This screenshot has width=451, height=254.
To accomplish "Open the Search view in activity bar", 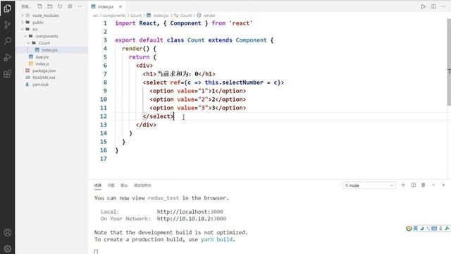I will [8, 41].
